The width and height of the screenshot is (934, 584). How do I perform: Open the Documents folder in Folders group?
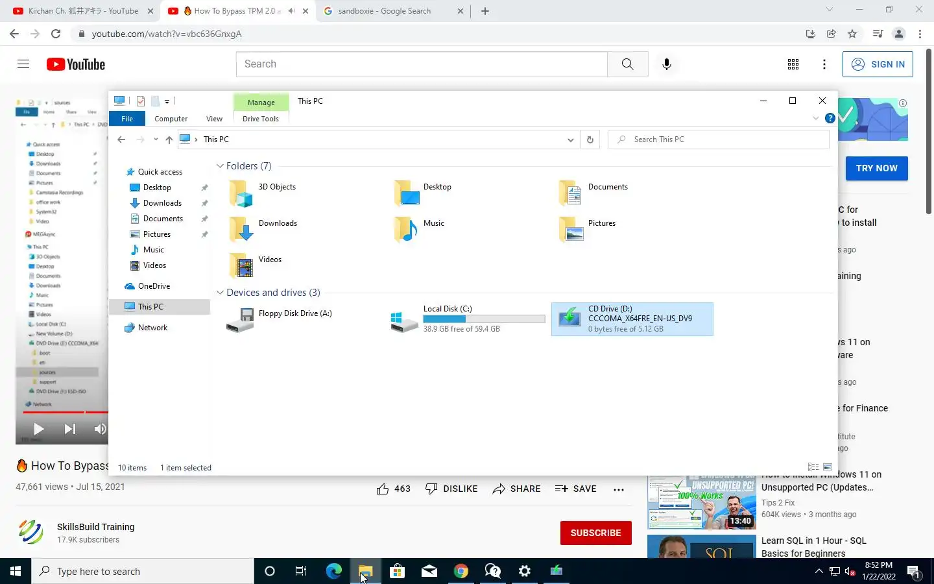click(x=571, y=193)
